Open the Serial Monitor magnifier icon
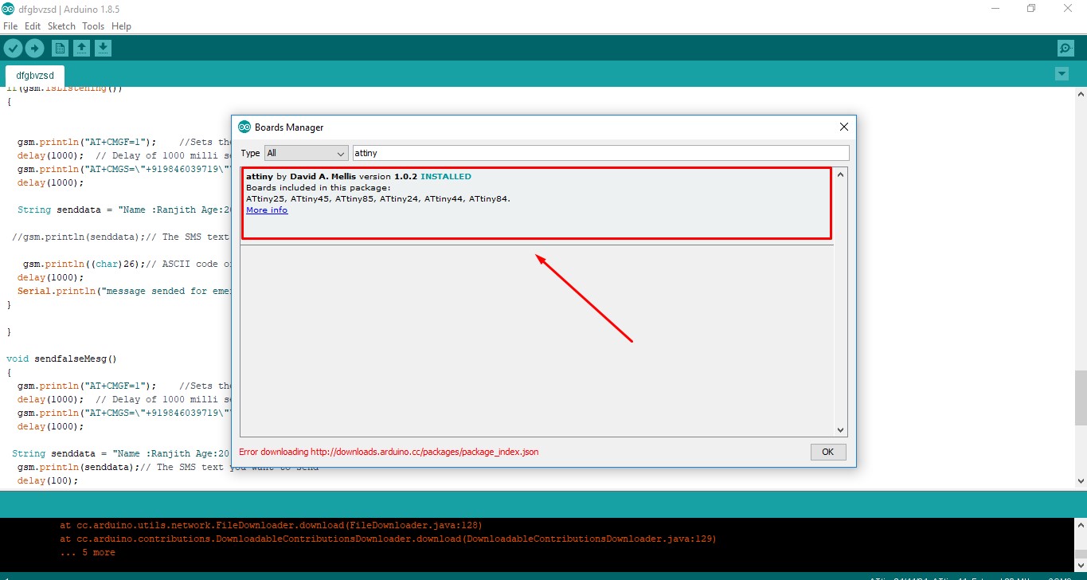This screenshot has width=1087, height=580. tap(1065, 49)
